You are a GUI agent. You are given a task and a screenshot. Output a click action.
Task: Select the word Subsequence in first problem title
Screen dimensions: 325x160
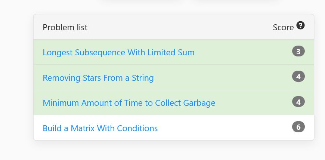tap(100, 52)
